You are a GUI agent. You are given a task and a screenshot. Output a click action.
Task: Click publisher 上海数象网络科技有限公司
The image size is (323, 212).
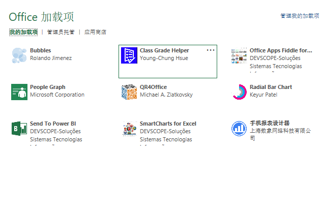(x=280, y=134)
